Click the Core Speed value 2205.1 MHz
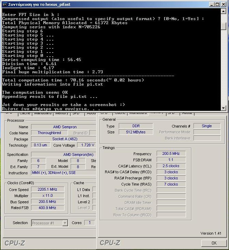The height and width of the screenshot is (250, 229). [x=47, y=189]
